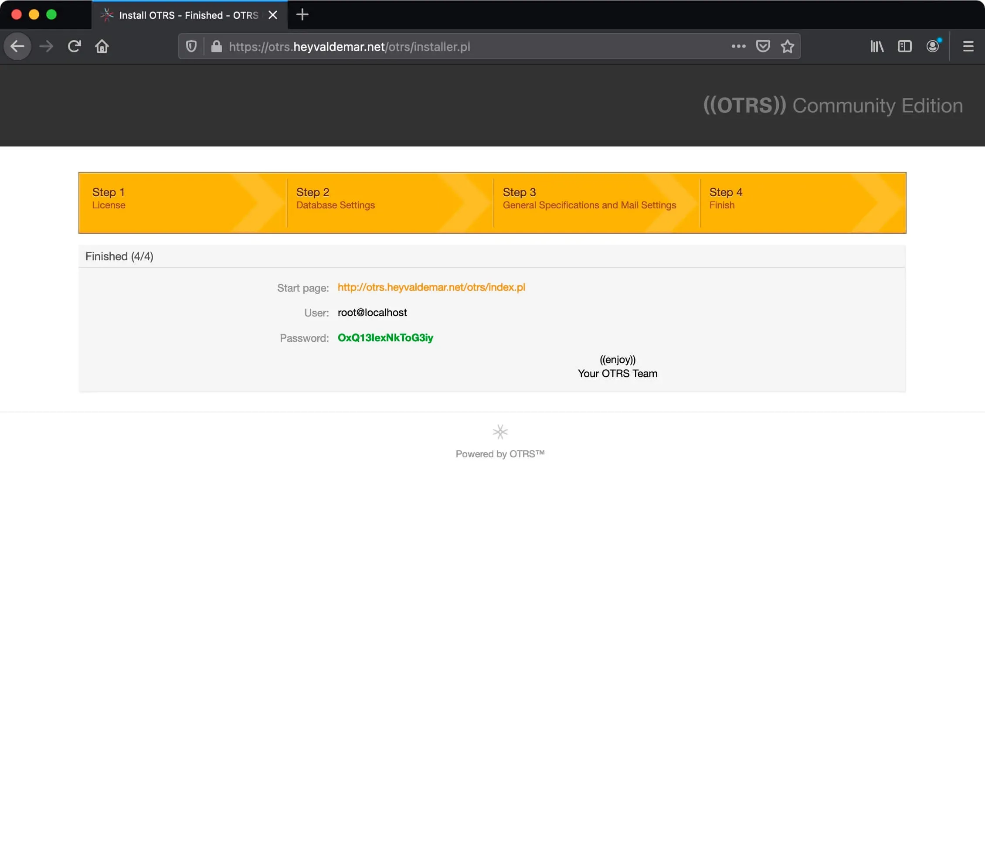Click the green fullscreen window button
This screenshot has width=985, height=844.
click(x=51, y=14)
